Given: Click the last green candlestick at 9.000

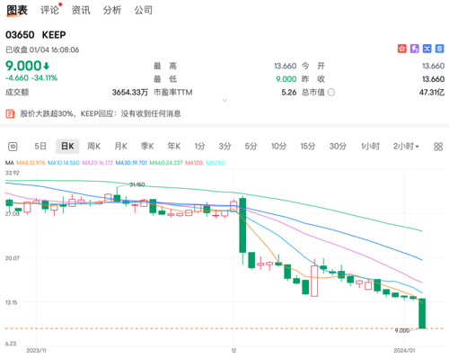Looking at the screenshot, I should [x=422, y=313].
